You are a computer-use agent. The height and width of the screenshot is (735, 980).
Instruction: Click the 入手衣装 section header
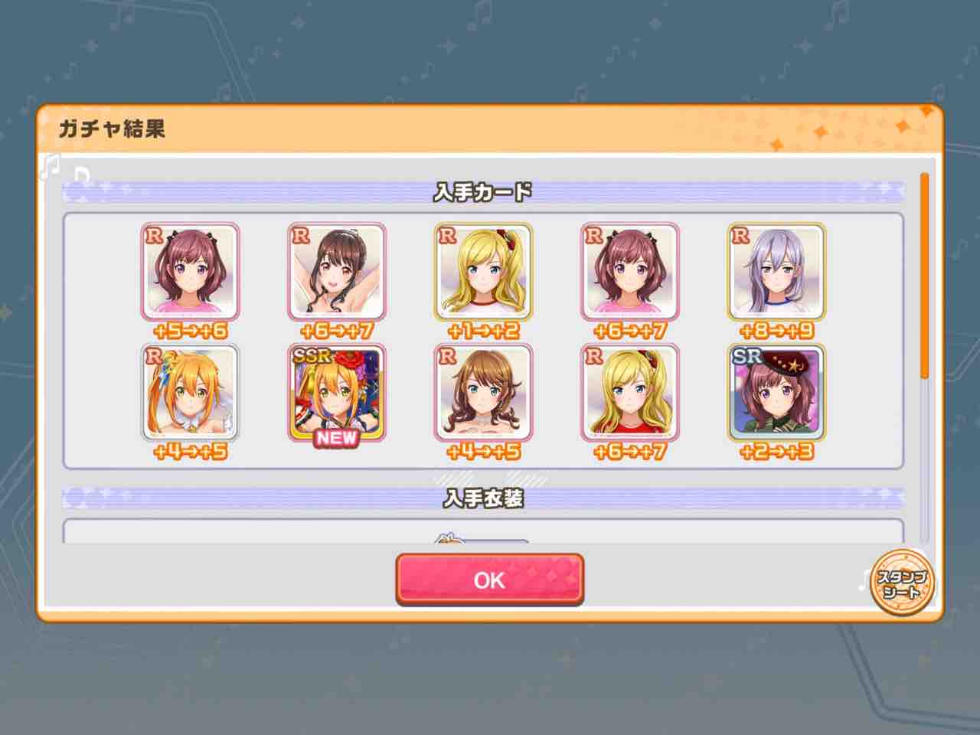[483, 498]
